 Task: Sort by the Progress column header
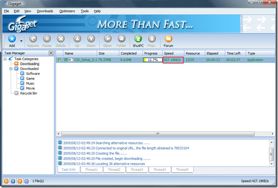[152, 53]
